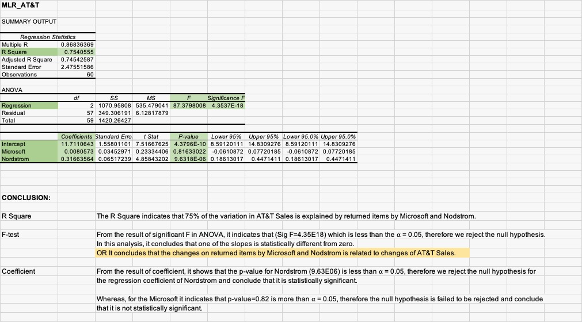Click Regression MS value 535.479041
The height and width of the screenshot is (322, 582).
151,106
